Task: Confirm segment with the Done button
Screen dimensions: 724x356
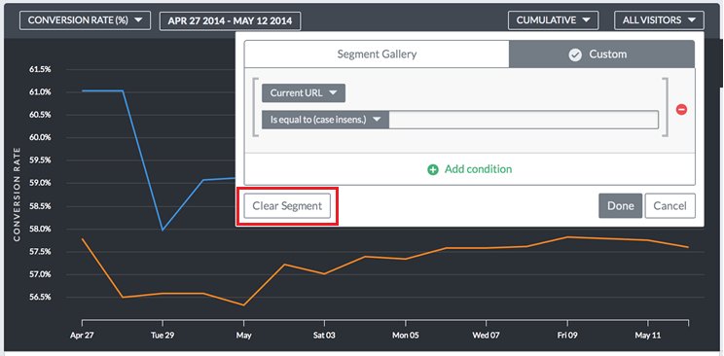Action: coord(620,206)
